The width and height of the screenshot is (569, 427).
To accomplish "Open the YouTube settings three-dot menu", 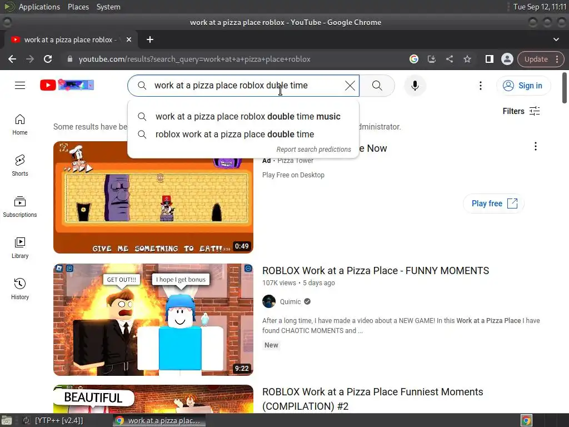I will click(x=481, y=86).
